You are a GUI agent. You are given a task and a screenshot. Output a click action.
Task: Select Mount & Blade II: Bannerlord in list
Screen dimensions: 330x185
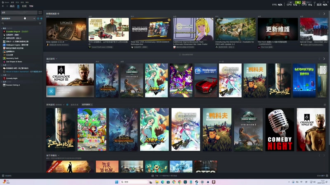point(22,72)
